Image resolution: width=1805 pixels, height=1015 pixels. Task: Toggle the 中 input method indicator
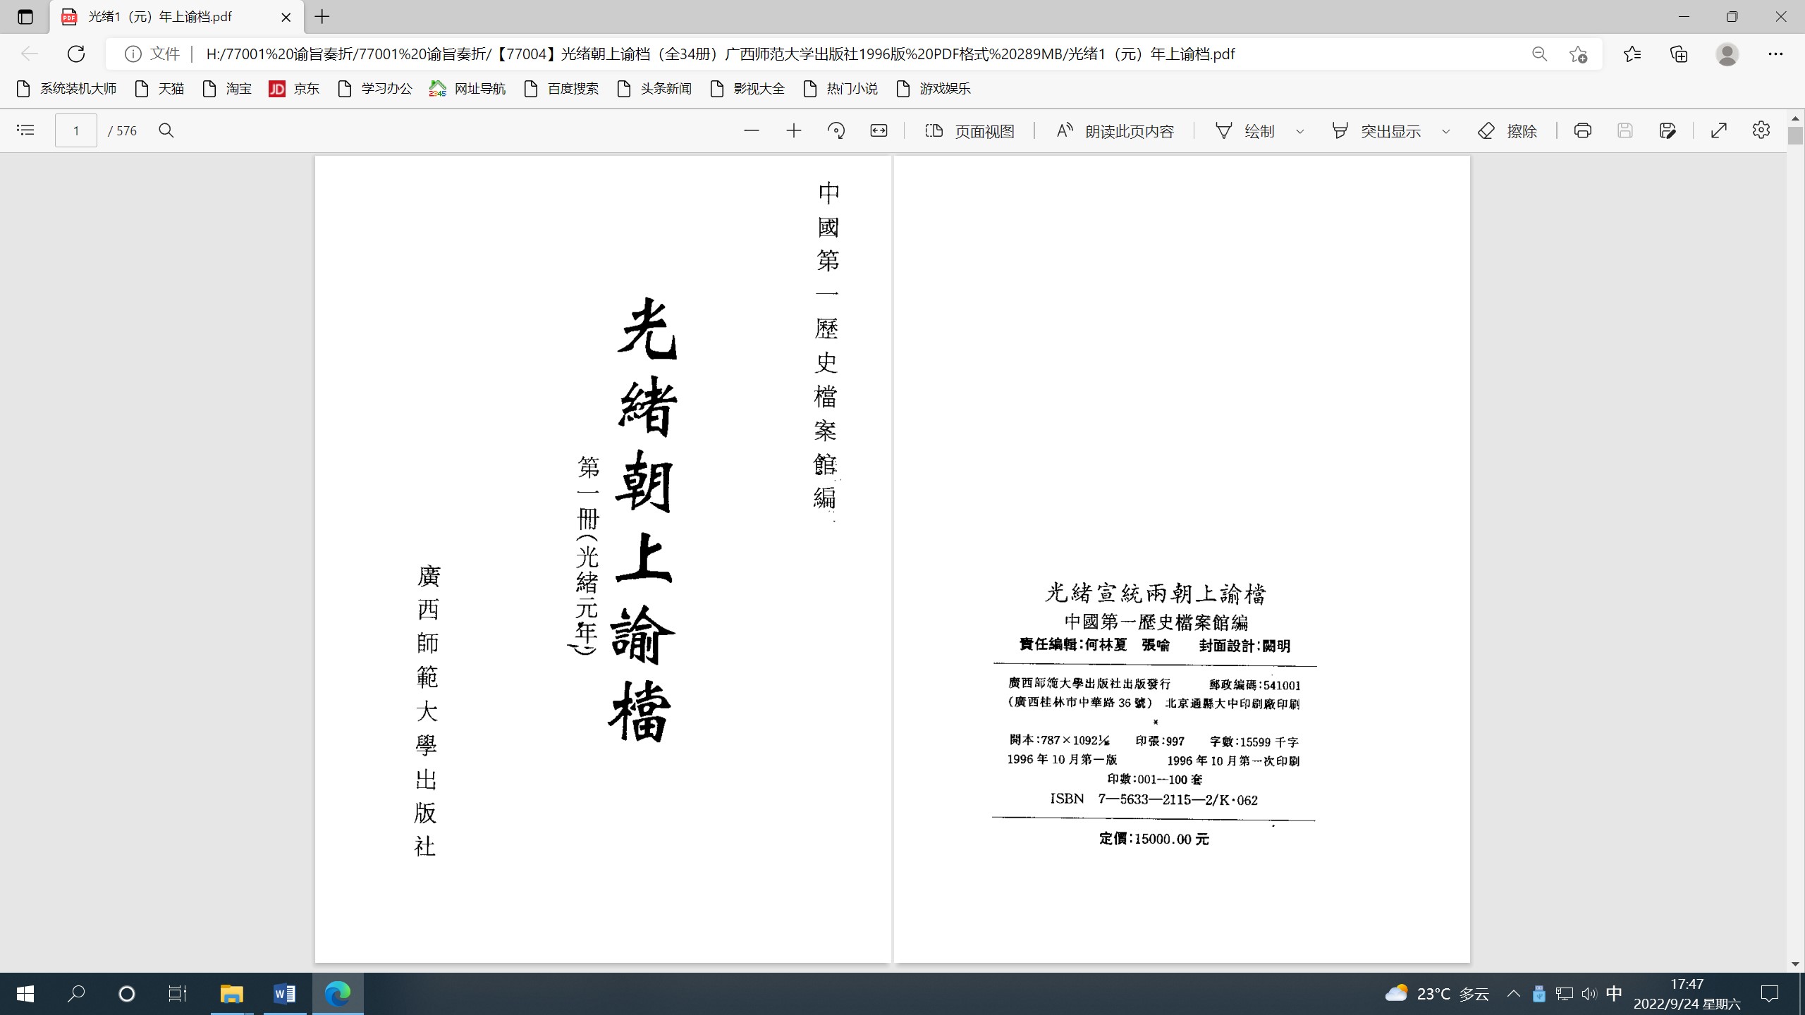tap(1614, 994)
